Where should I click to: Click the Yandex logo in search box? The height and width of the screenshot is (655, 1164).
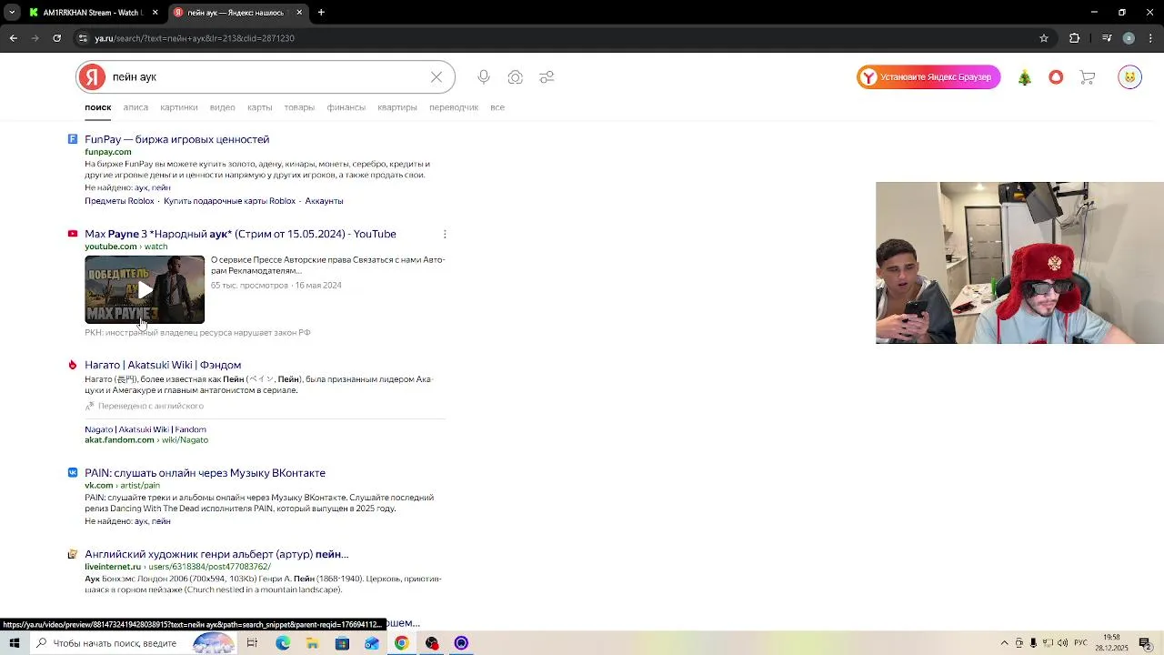pyautogui.click(x=92, y=77)
